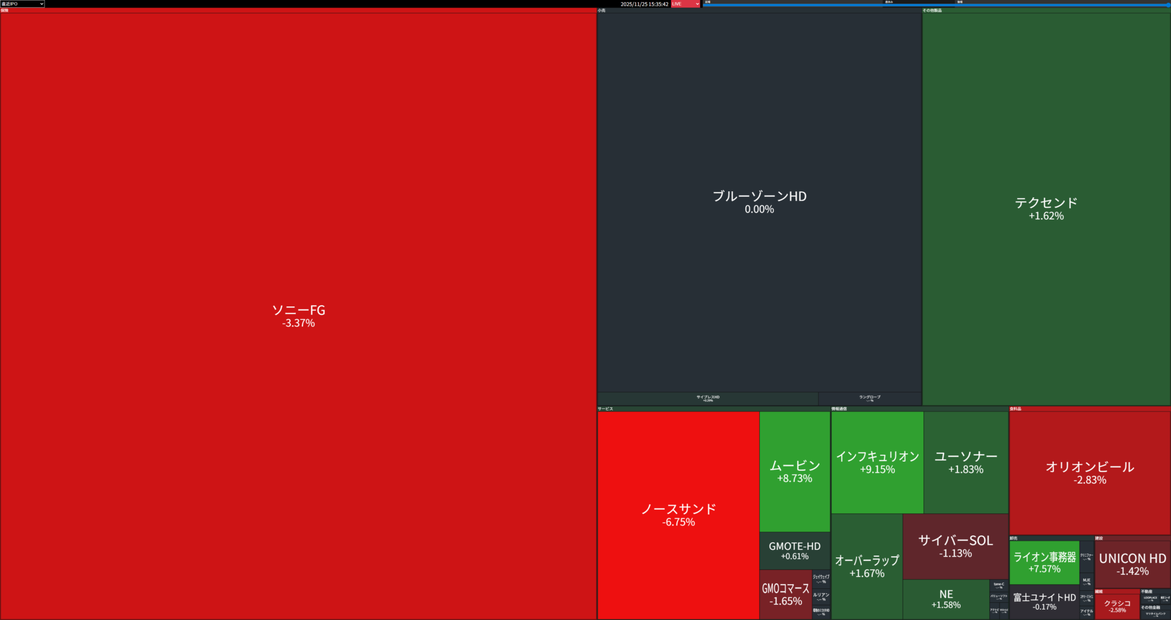Open the ムービン tile
1171x620 pixels.
click(795, 471)
